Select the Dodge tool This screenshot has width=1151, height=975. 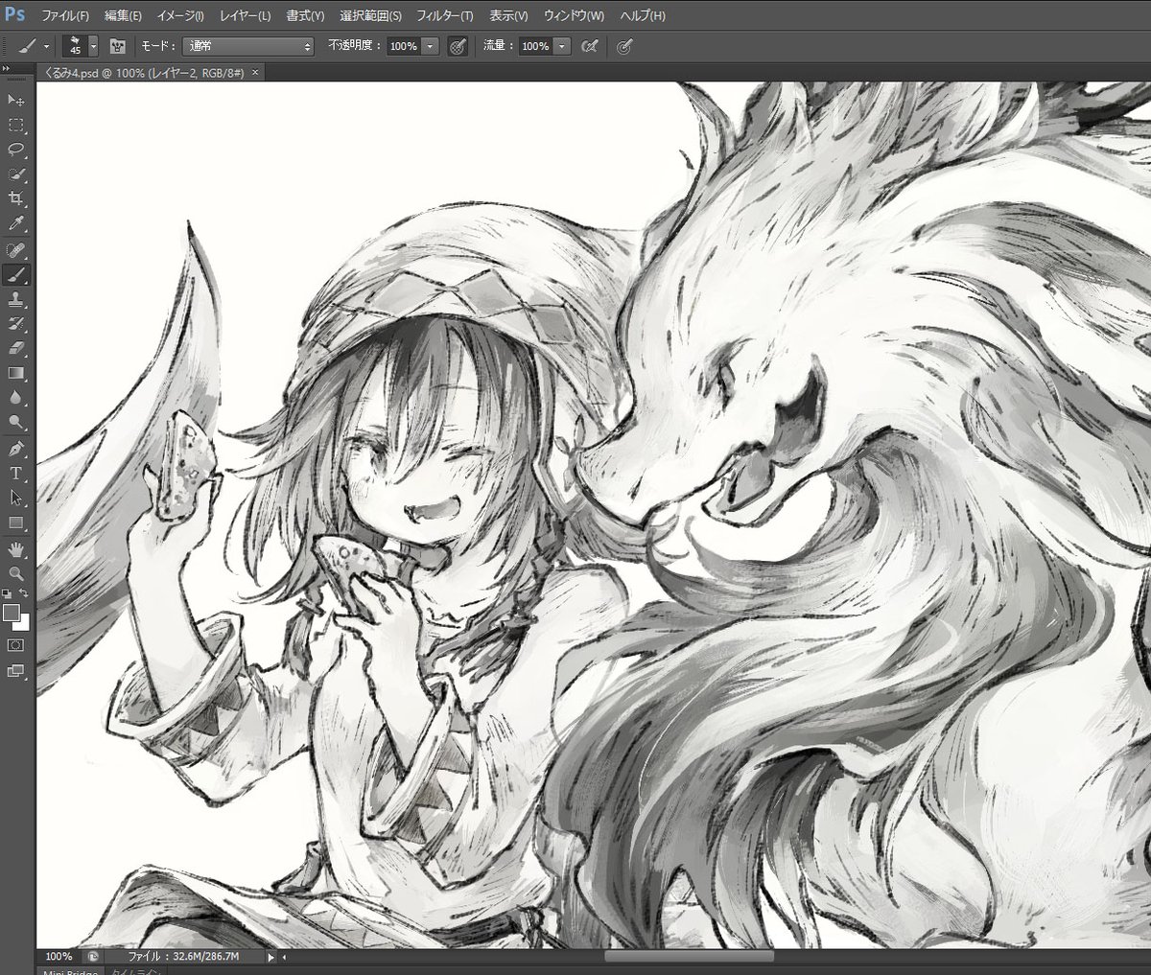point(16,423)
